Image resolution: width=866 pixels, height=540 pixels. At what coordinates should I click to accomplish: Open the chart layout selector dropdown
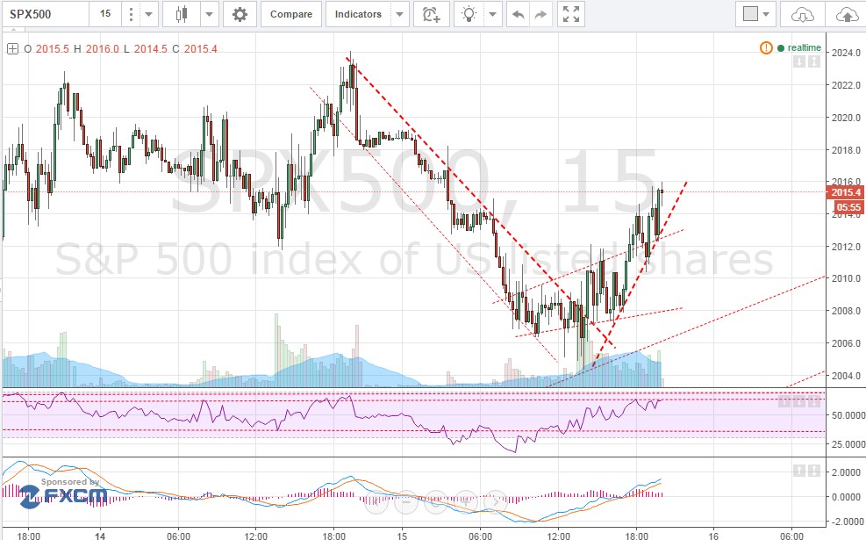pos(756,14)
